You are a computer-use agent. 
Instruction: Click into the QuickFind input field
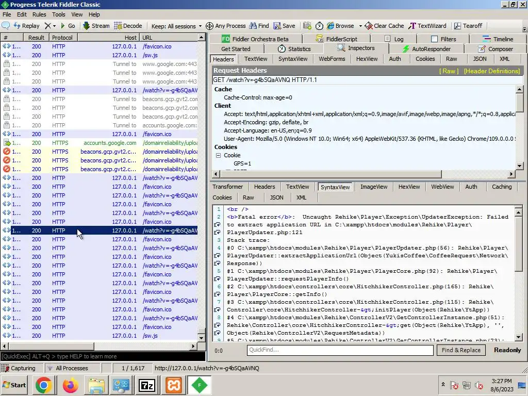tap(340, 350)
